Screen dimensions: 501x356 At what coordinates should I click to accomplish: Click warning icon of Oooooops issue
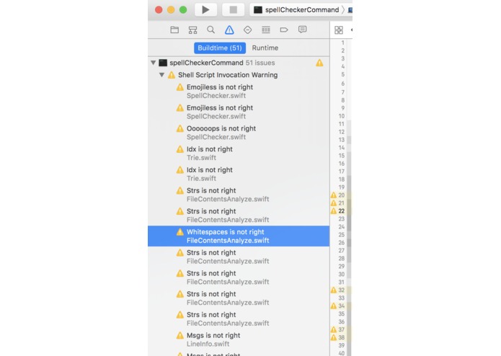pyautogui.click(x=180, y=129)
